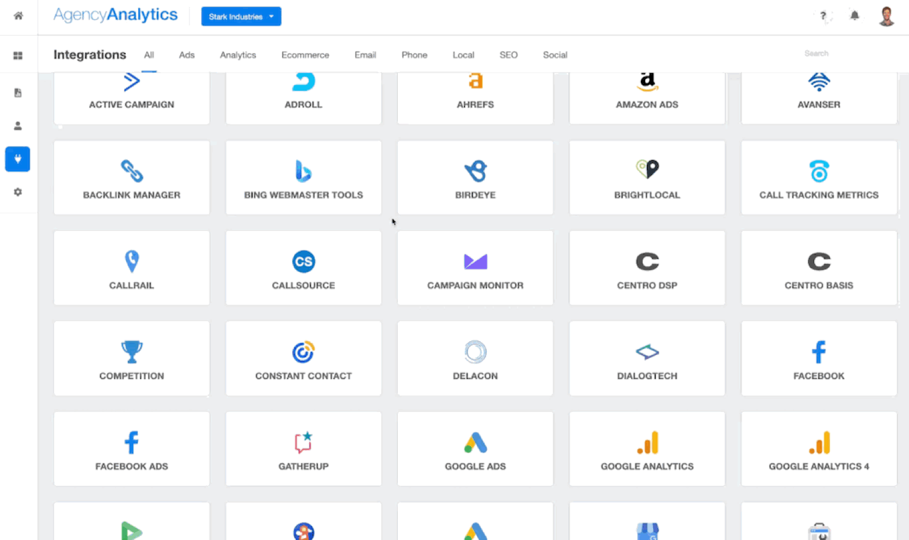
Task: Click the BACKLINK MANAGER label
Action: (132, 195)
